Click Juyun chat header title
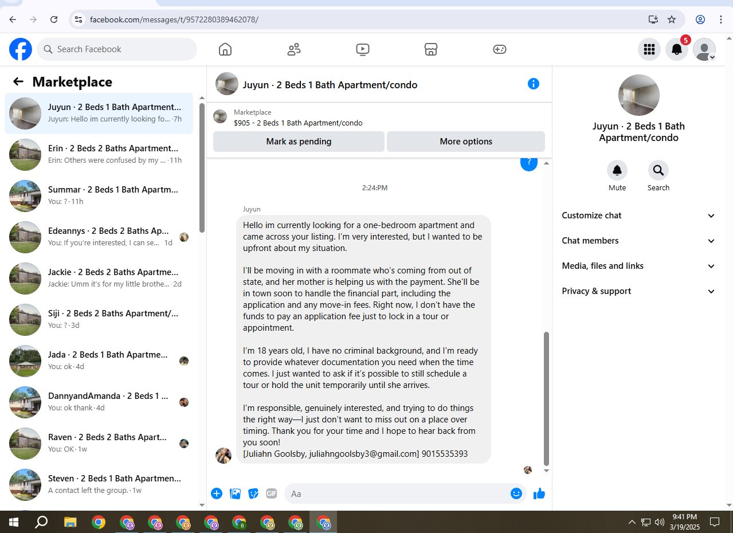 click(330, 85)
